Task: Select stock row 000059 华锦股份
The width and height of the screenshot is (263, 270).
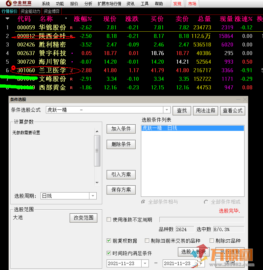Action: (131, 27)
